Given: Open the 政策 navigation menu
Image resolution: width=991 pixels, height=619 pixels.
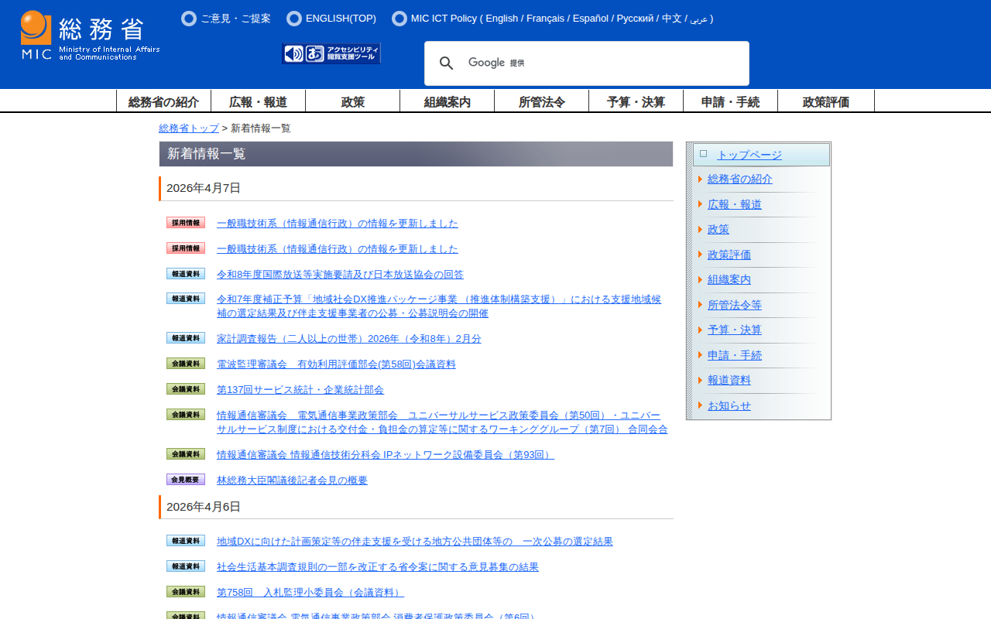Looking at the screenshot, I should [352, 101].
